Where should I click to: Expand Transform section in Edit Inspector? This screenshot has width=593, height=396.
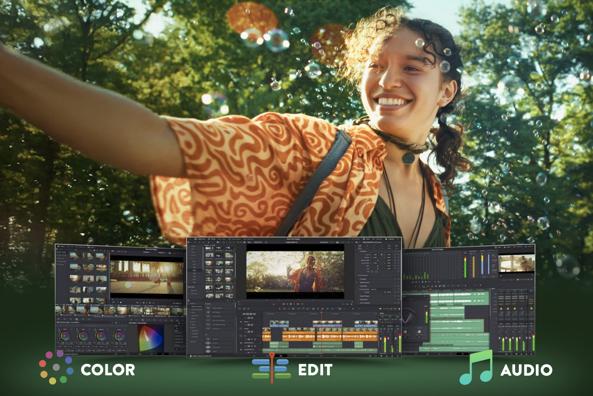point(363,251)
